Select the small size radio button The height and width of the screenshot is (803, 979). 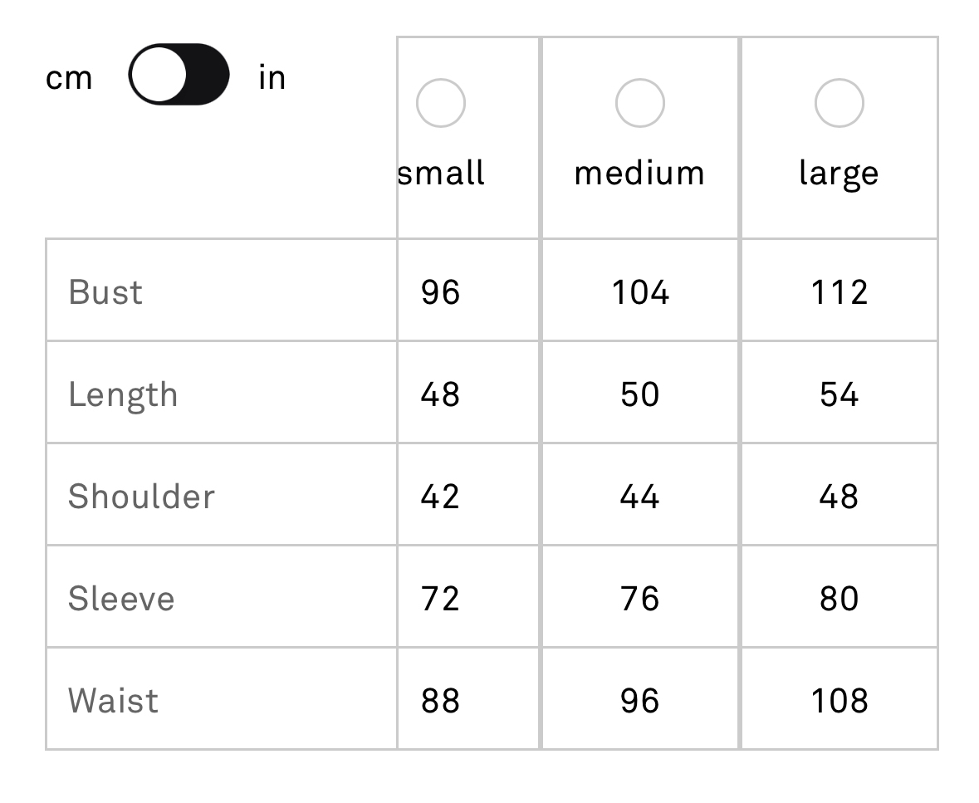[441, 103]
